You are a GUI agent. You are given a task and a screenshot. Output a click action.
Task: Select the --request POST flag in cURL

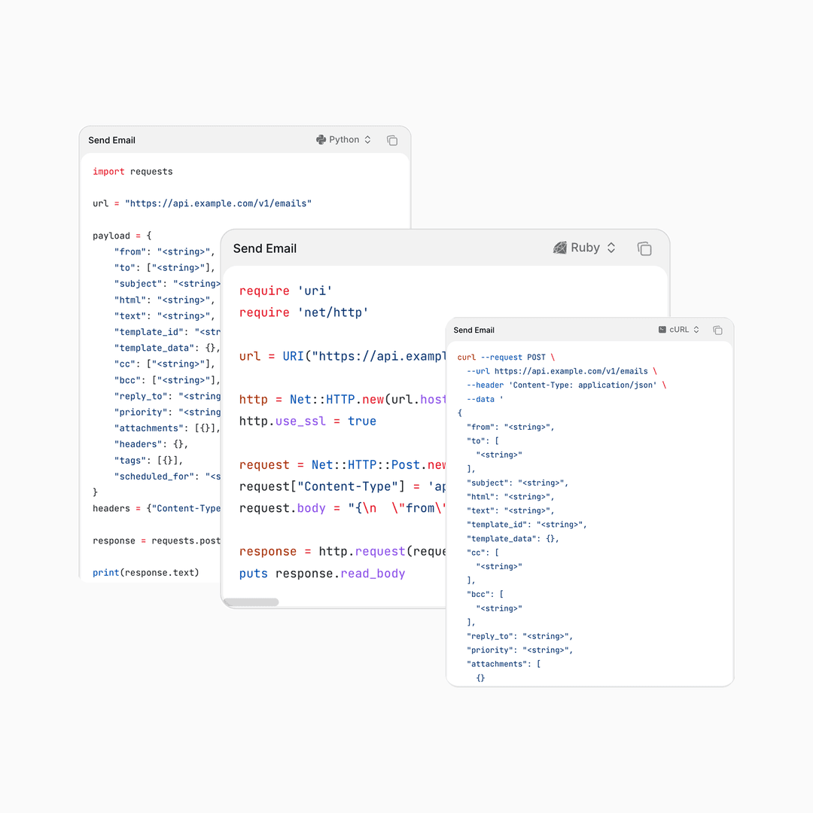click(x=511, y=357)
